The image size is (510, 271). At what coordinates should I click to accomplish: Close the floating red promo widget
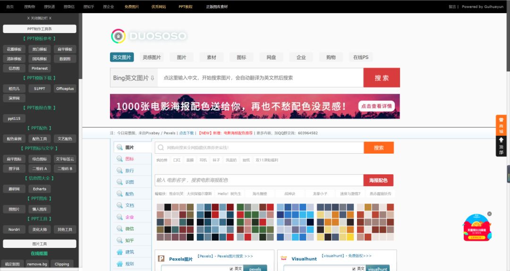(x=489, y=214)
